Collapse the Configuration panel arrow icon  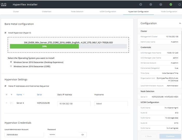pos(180,23)
